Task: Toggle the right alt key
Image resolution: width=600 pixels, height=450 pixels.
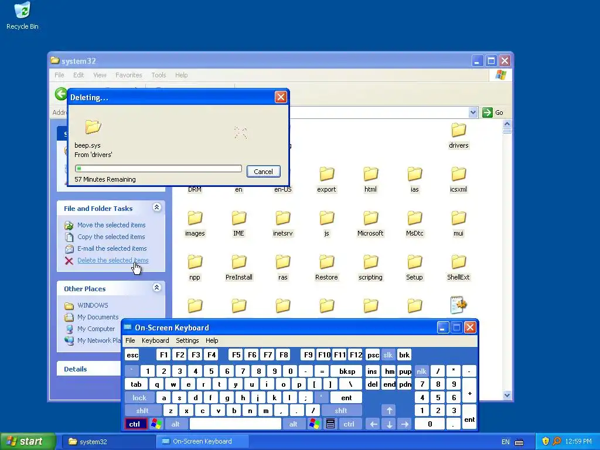Action: [293, 424]
